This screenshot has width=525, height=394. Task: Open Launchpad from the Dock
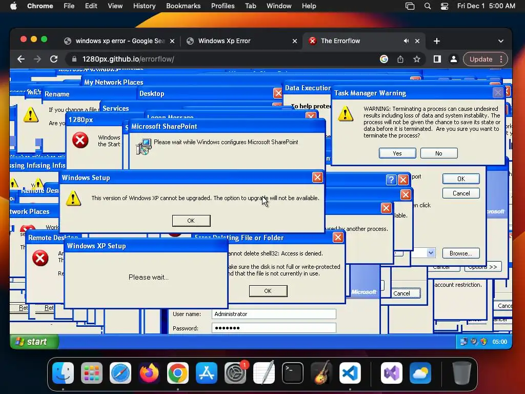tap(92, 373)
